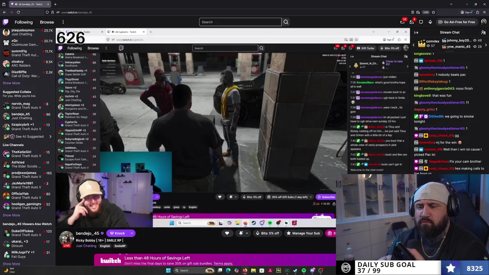Viewport: 489px width, 275px height.
Task: Open plaqueboymax channel in the sidebar
Action: pos(28,32)
